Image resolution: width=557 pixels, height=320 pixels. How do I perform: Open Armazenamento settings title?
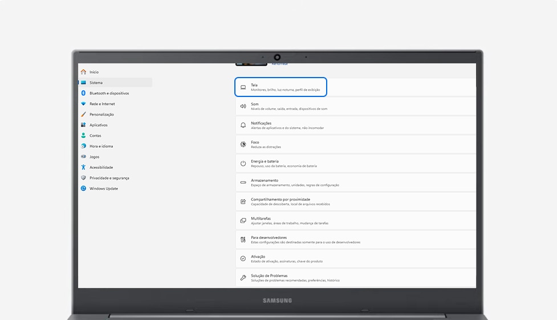265,180
